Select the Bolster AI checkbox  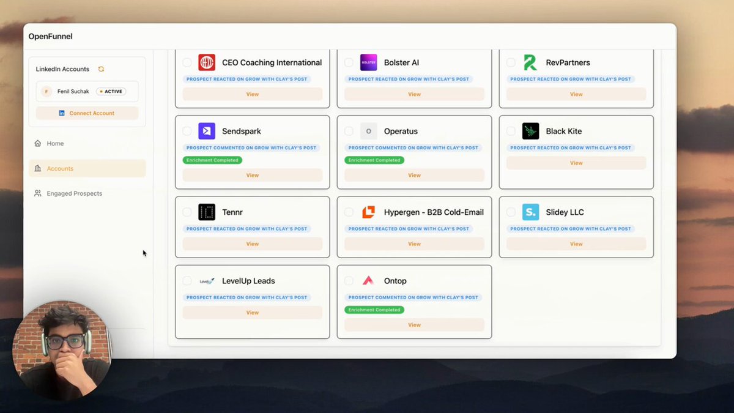pyautogui.click(x=349, y=62)
